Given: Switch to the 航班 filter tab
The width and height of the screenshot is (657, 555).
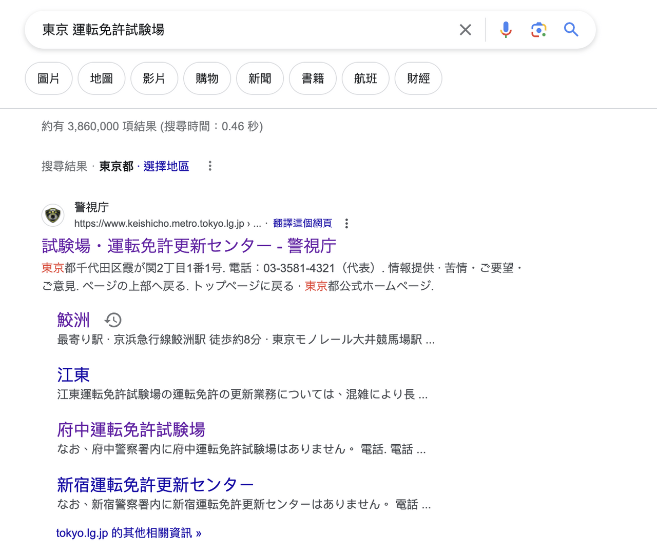Looking at the screenshot, I should (366, 78).
